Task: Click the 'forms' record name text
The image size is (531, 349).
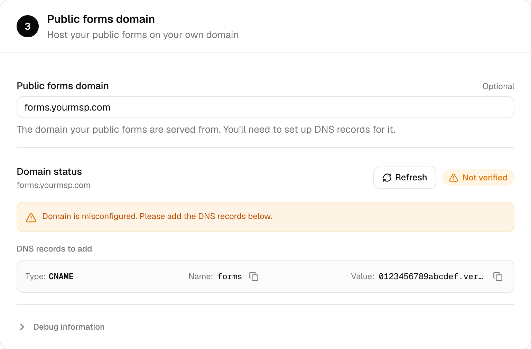Action: (230, 276)
